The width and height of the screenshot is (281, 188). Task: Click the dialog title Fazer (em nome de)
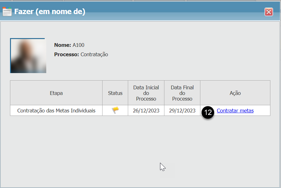point(50,12)
